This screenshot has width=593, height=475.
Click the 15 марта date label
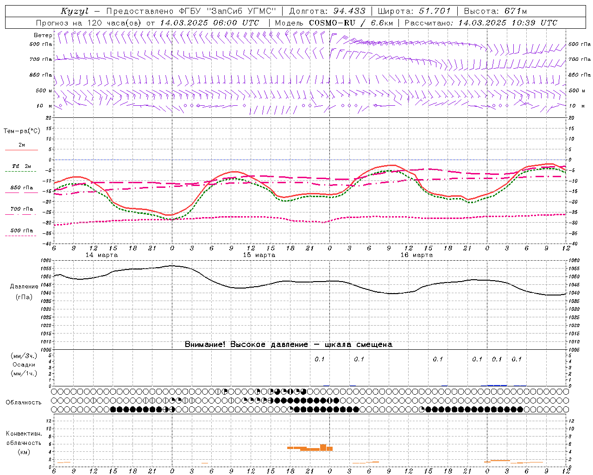click(x=259, y=255)
